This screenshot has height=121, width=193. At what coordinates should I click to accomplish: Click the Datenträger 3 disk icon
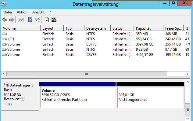coord(7,85)
